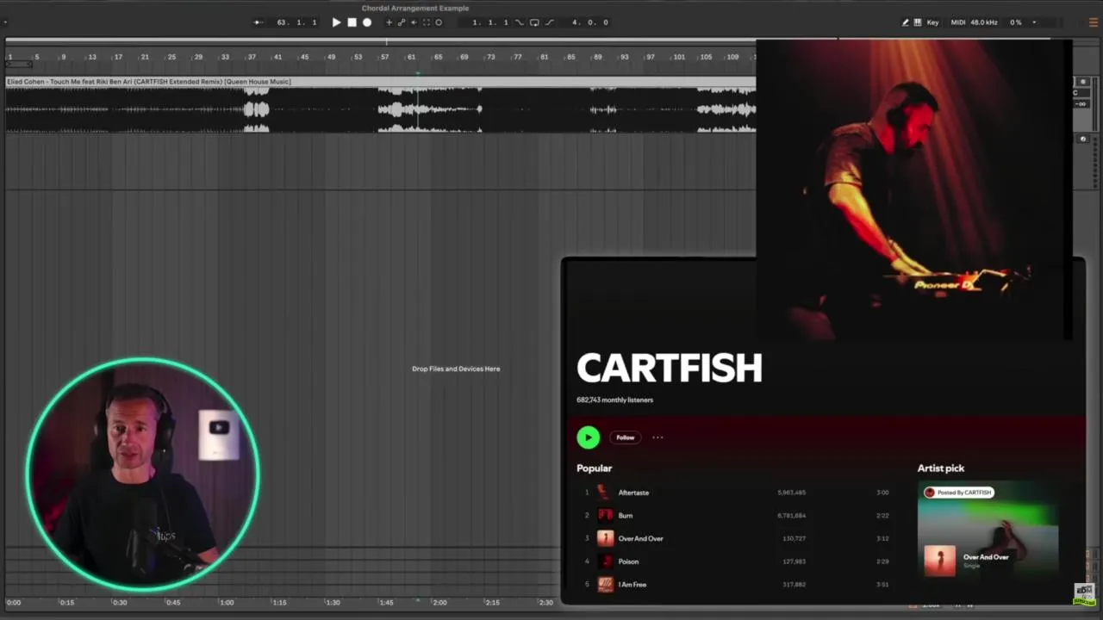Click the Chordal Arrangement Example window title
This screenshot has height=620, width=1103.
(x=415, y=8)
